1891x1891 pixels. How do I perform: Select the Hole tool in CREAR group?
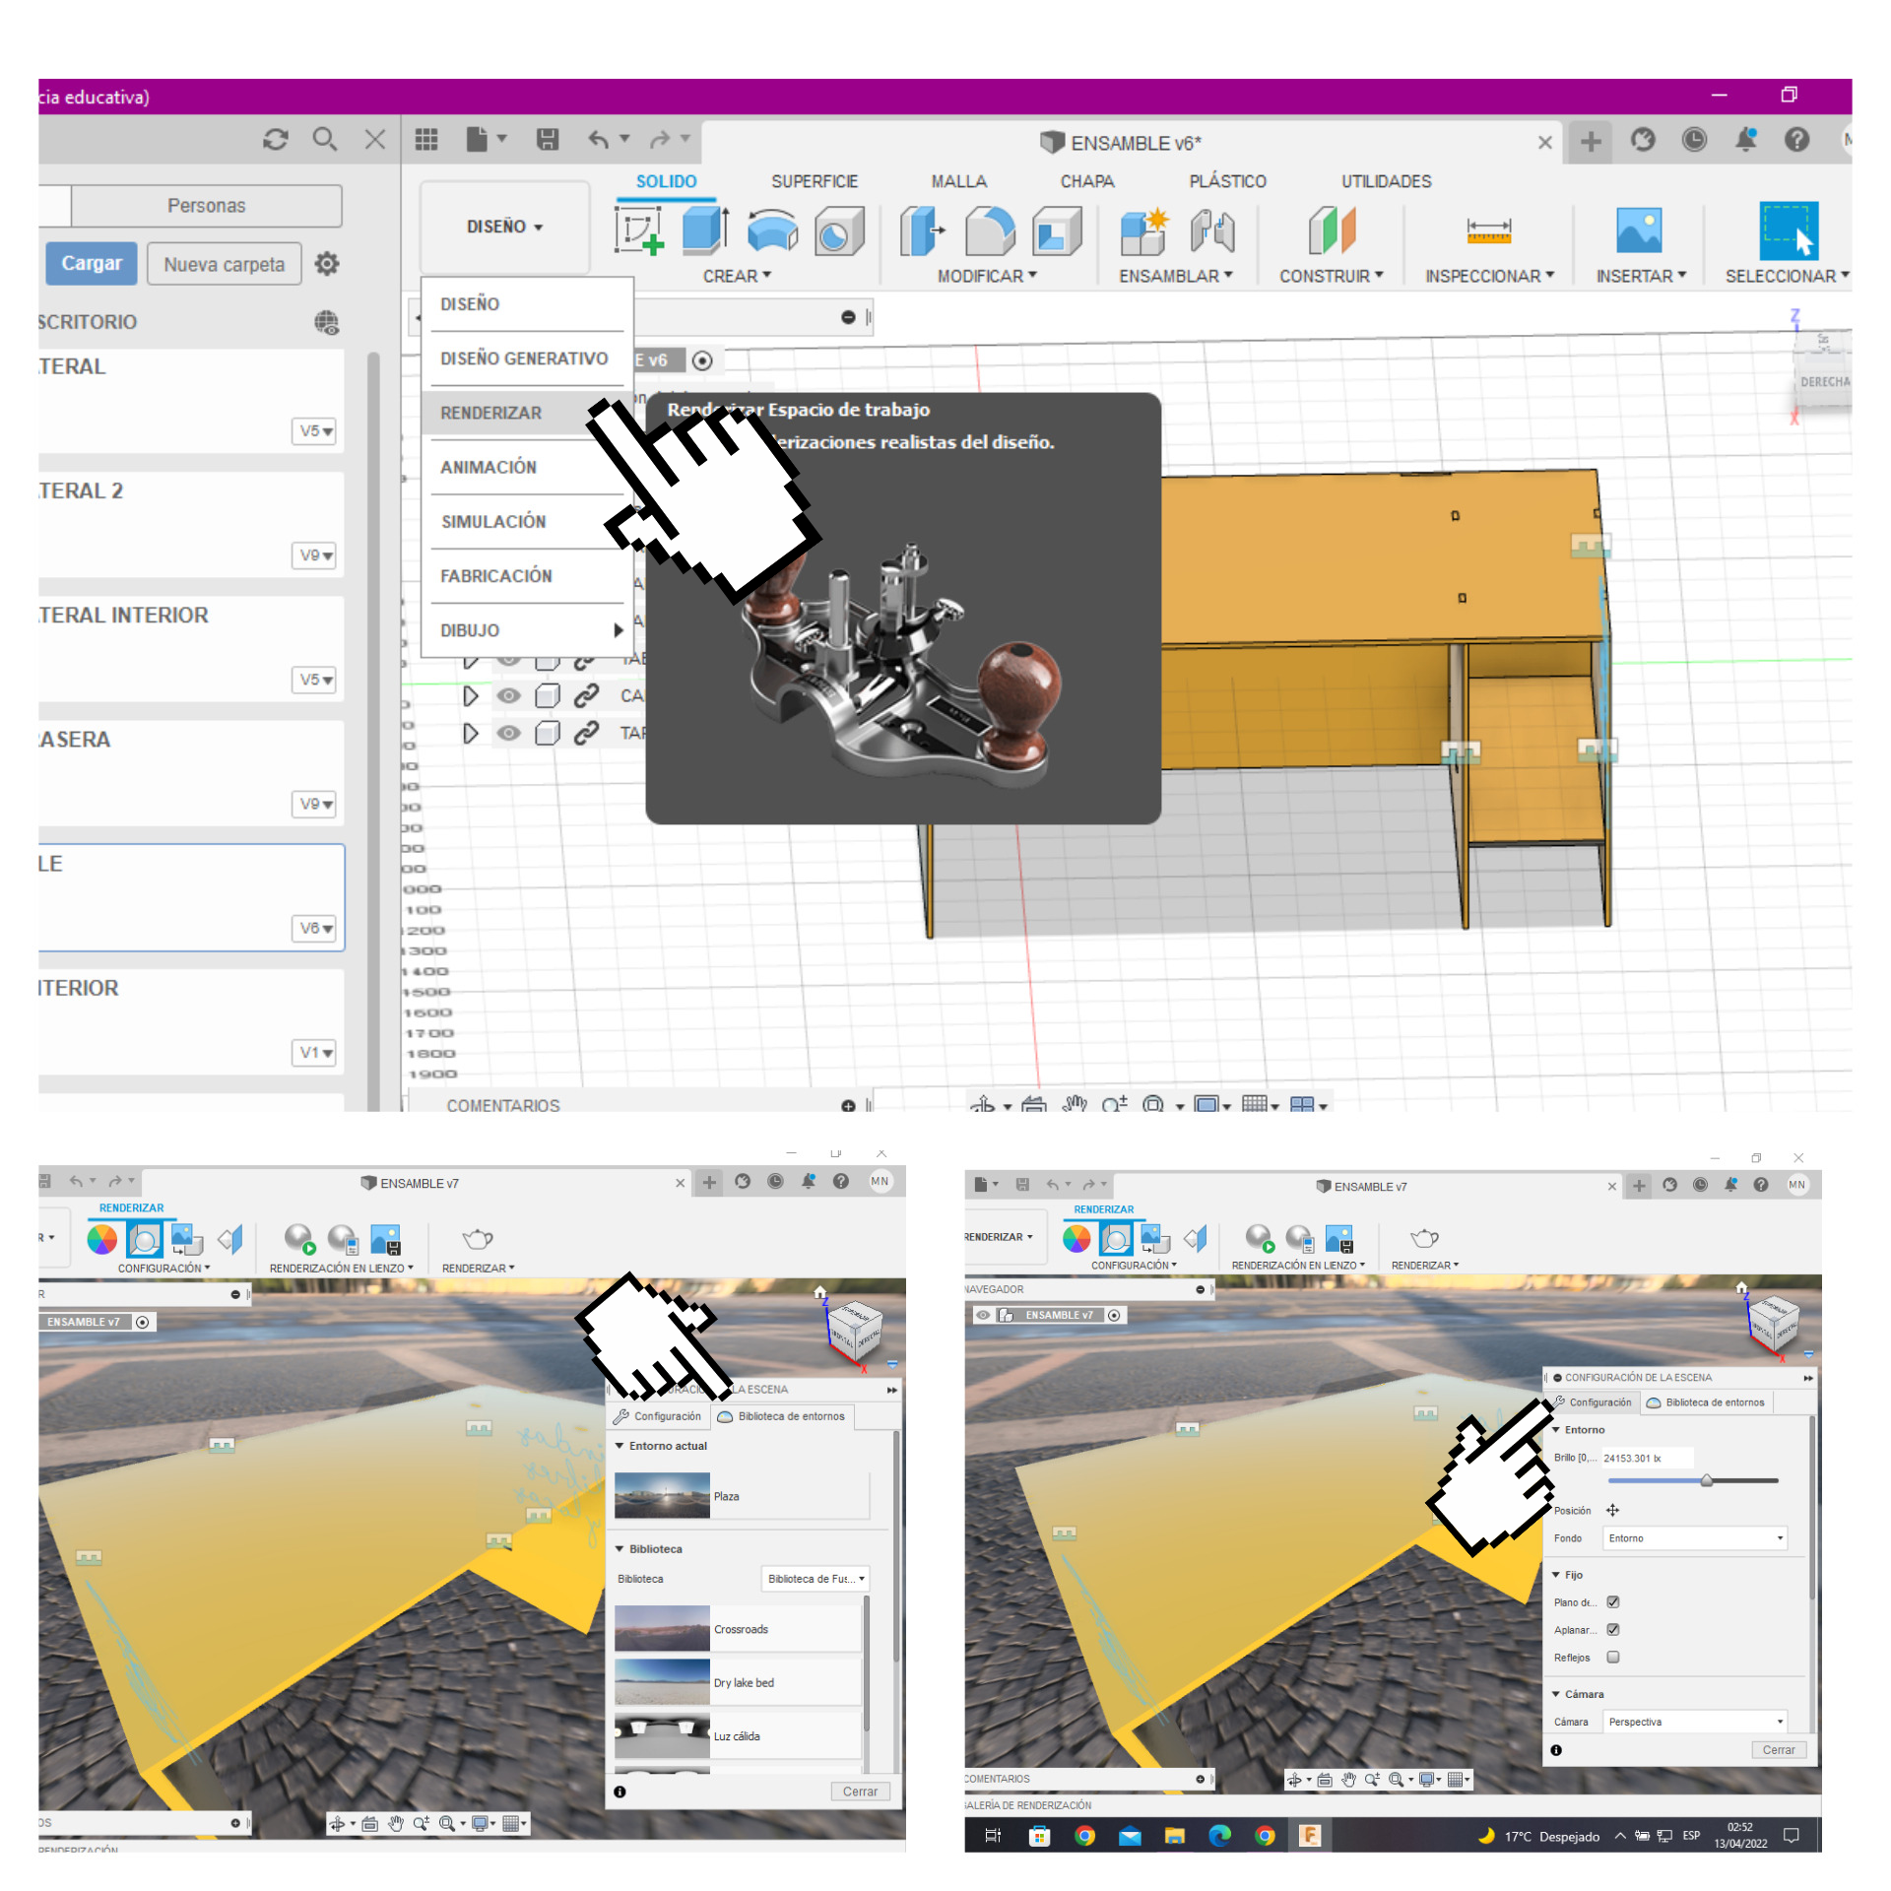pyautogui.click(x=838, y=230)
